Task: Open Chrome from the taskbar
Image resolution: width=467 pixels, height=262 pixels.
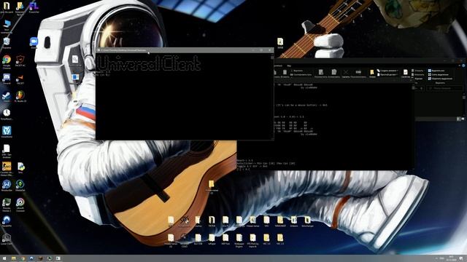Action: click(x=23, y=258)
